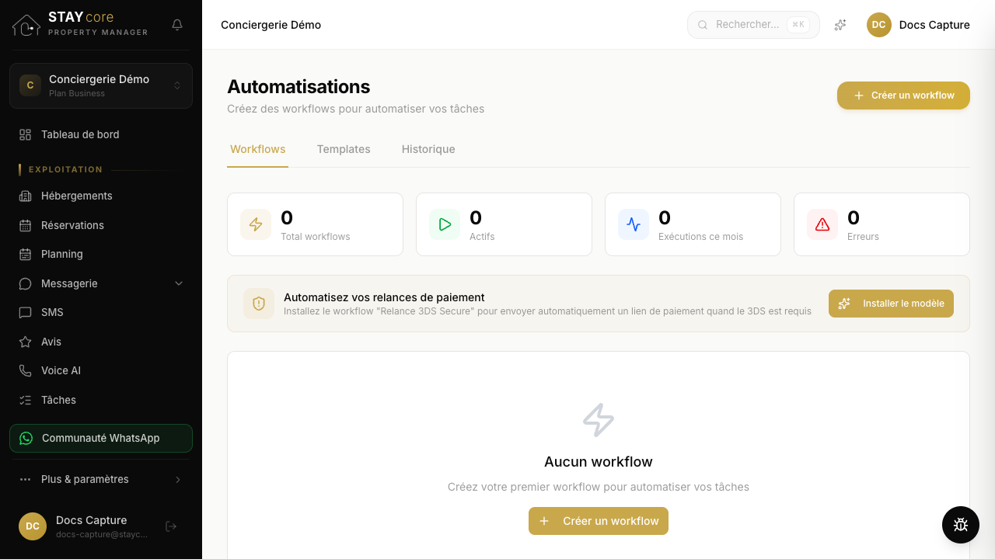Click the Actifs label
This screenshot has width=995, height=559.
point(482,237)
